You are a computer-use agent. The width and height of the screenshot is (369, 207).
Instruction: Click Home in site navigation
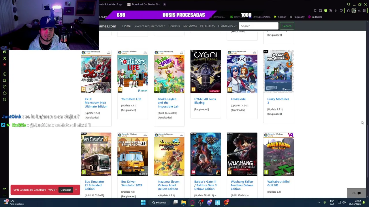coord(126,26)
